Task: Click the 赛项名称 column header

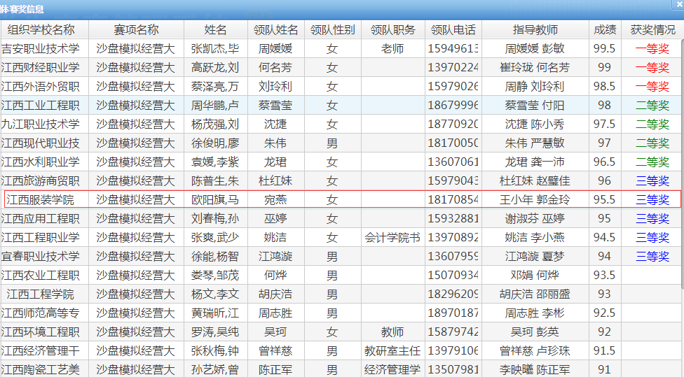Action: (x=136, y=30)
